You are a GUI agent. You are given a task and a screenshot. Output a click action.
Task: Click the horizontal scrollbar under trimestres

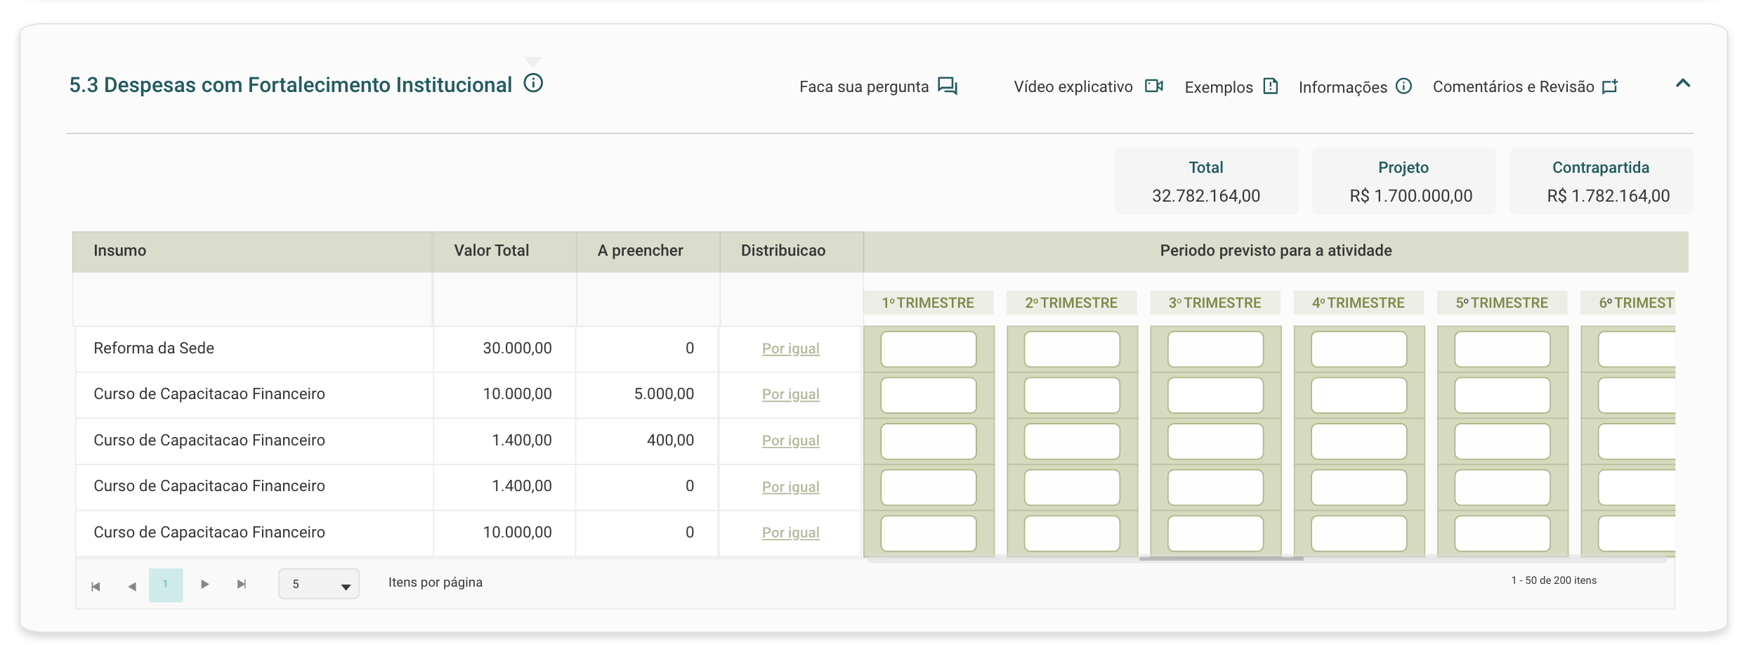1221,559
